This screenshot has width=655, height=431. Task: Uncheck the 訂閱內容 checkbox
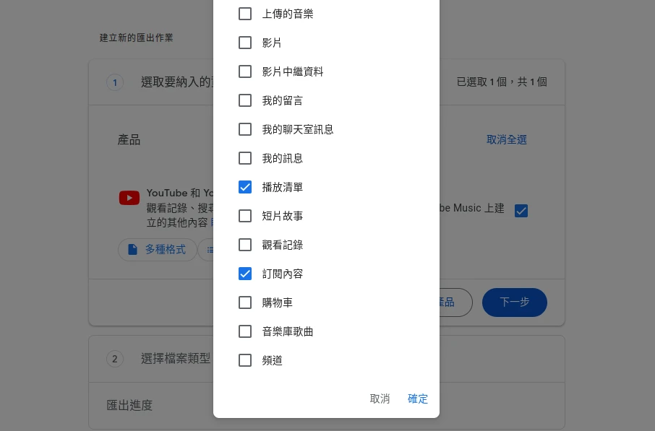click(245, 274)
